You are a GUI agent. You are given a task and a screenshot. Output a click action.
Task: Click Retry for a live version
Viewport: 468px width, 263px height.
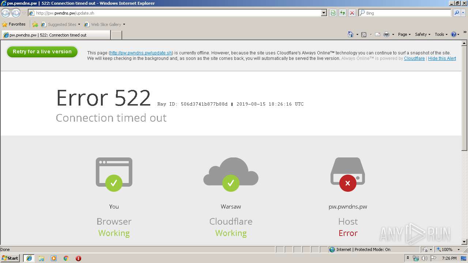tap(42, 52)
